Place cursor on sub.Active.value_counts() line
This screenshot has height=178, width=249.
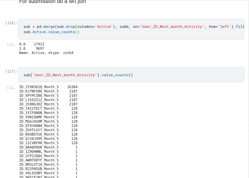[x=52, y=32]
